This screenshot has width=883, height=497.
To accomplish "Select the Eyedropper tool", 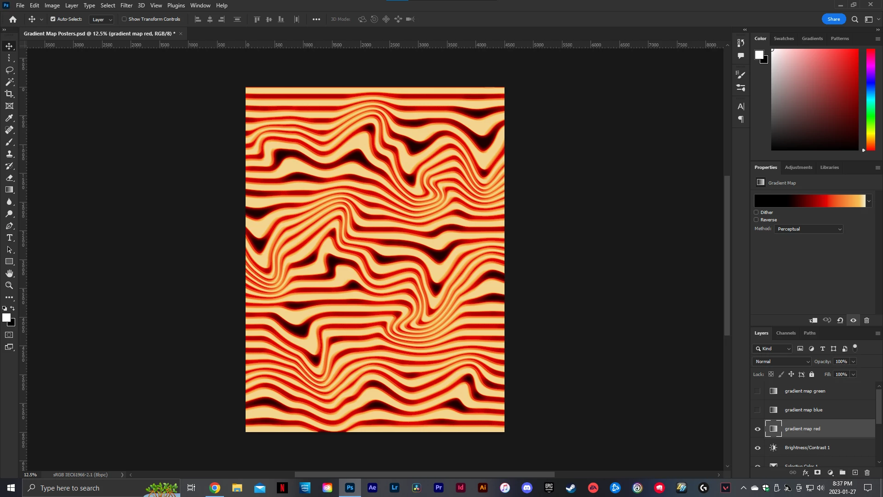I will pyautogui.click(x=9, y=118).
